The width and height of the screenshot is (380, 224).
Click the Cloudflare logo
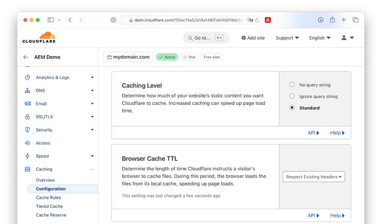[x=39, y=38]
